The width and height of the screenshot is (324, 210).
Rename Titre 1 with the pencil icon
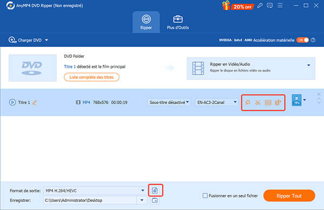(x=35, y=102)
